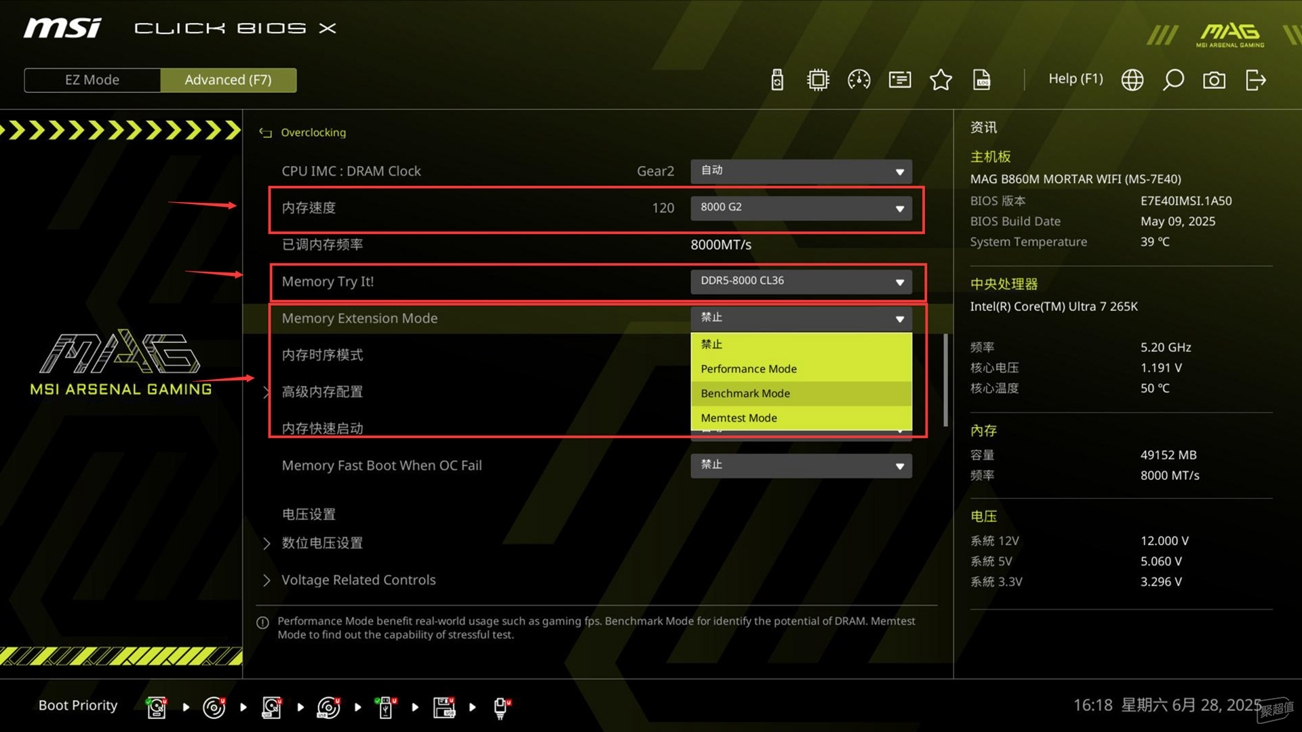Click the CPU frequency 5.20 GHz value
Viewport: 1302px width, 732px height.
coord(1166,347)
